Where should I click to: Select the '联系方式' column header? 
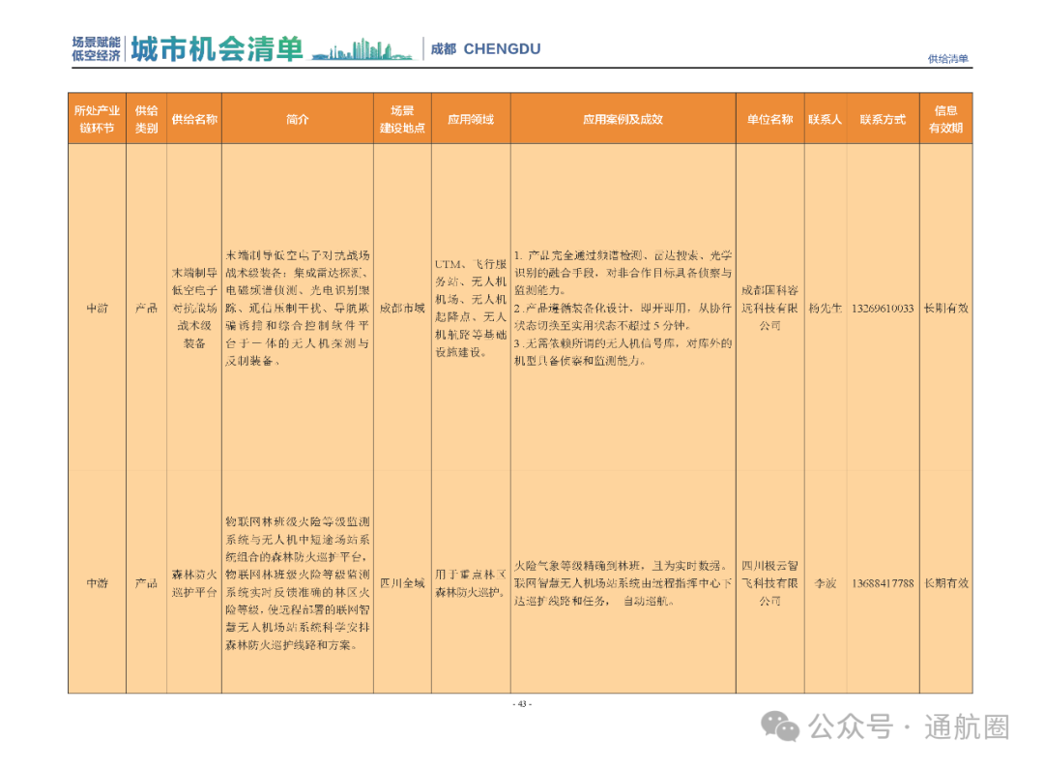pyautogui.click(x=883, y=119)
